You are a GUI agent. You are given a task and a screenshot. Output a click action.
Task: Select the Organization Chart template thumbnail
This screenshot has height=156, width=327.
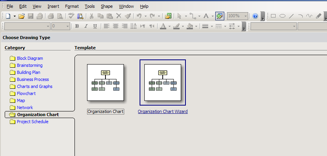(105, 82)
